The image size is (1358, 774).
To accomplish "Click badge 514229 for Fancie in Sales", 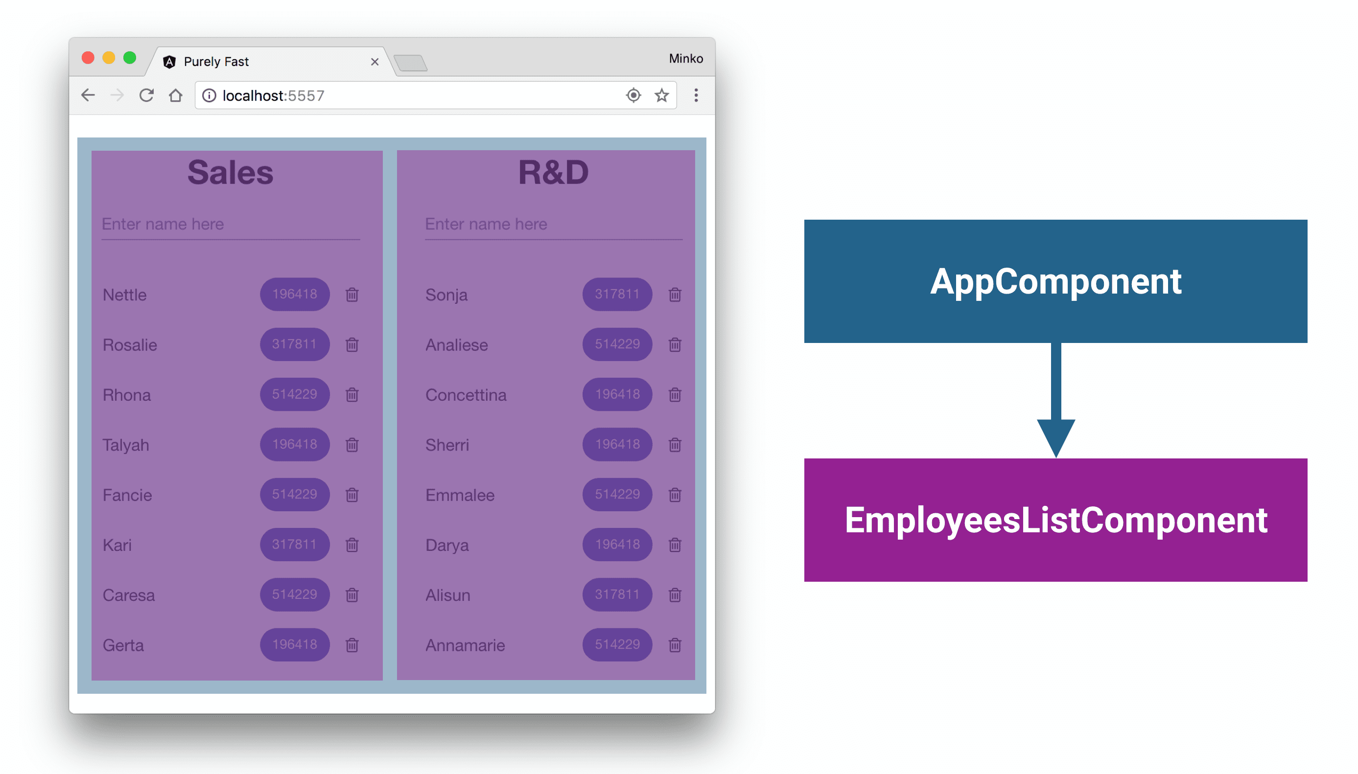I will (293, 495).
